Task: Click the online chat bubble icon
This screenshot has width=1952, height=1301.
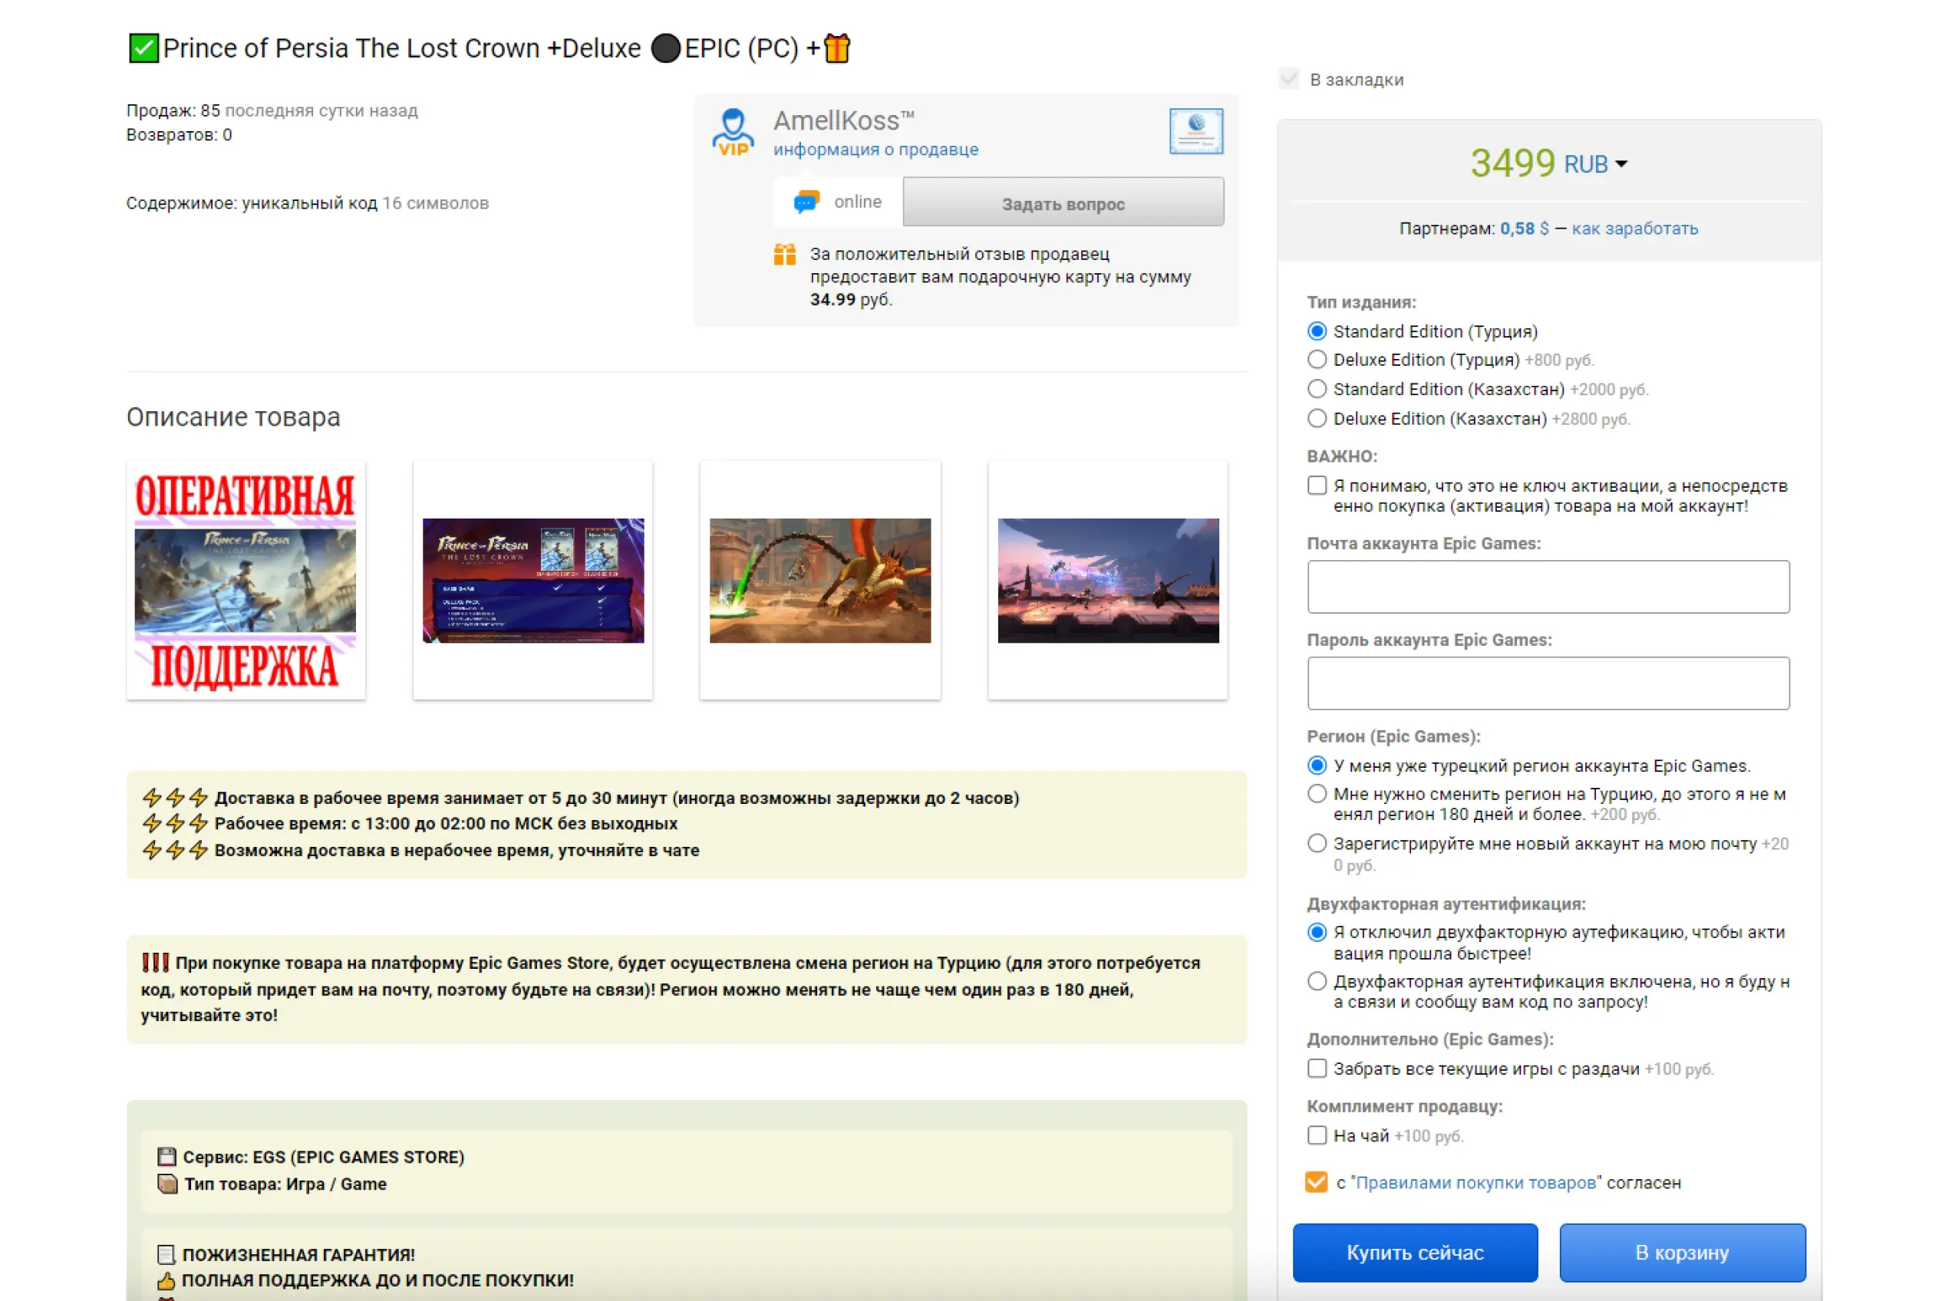Action: click(x=805, y=202)
